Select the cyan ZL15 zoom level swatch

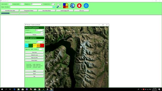27,45
